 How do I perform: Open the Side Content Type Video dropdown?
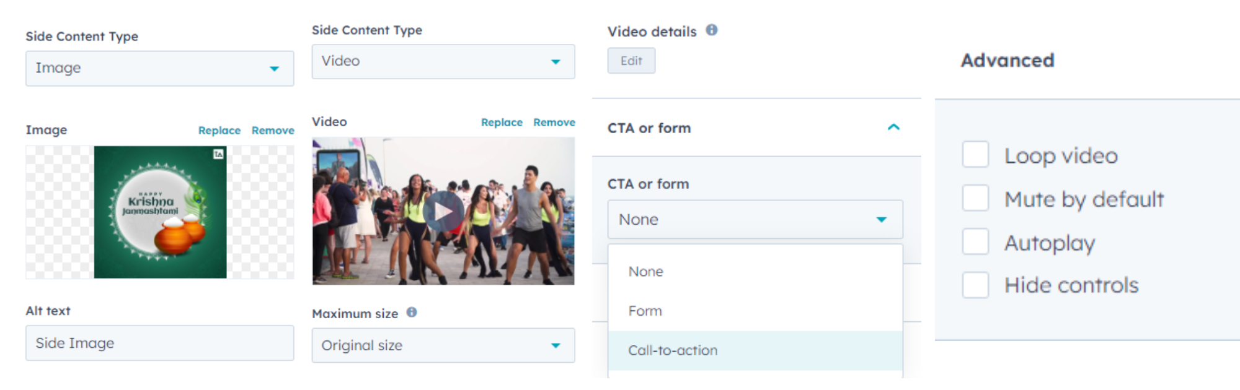point(443,61)
